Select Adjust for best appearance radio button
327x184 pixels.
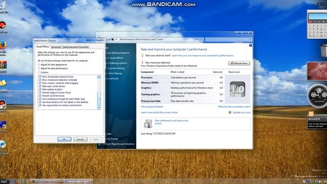39,65
